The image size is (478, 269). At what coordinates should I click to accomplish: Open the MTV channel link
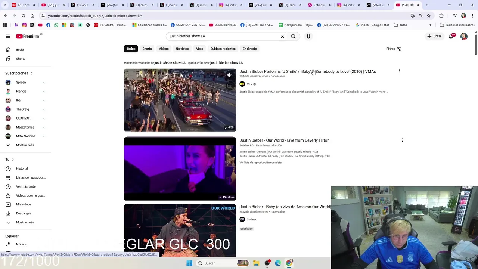(249, 84)
